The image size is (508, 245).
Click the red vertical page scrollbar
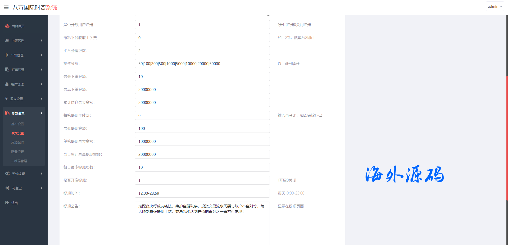click(x=507, y=138)
